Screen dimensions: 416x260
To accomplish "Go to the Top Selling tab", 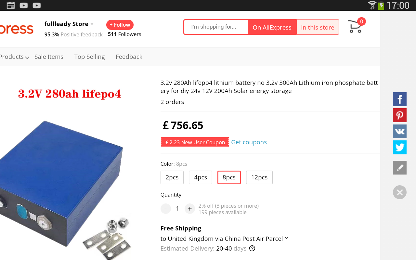I will click(x=89, y=57).
